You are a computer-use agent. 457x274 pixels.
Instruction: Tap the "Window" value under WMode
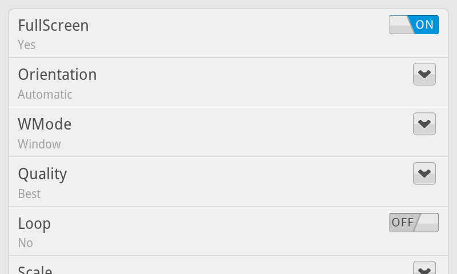[x=39, y=144]
